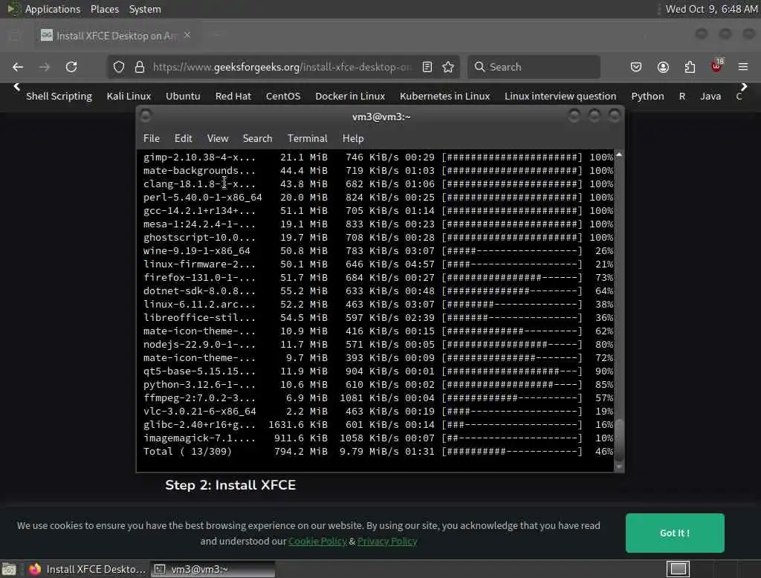The height and width of the screenshot is (578, 761).
Task: Open the shield tracking protection icon
Action: point(119,67)
